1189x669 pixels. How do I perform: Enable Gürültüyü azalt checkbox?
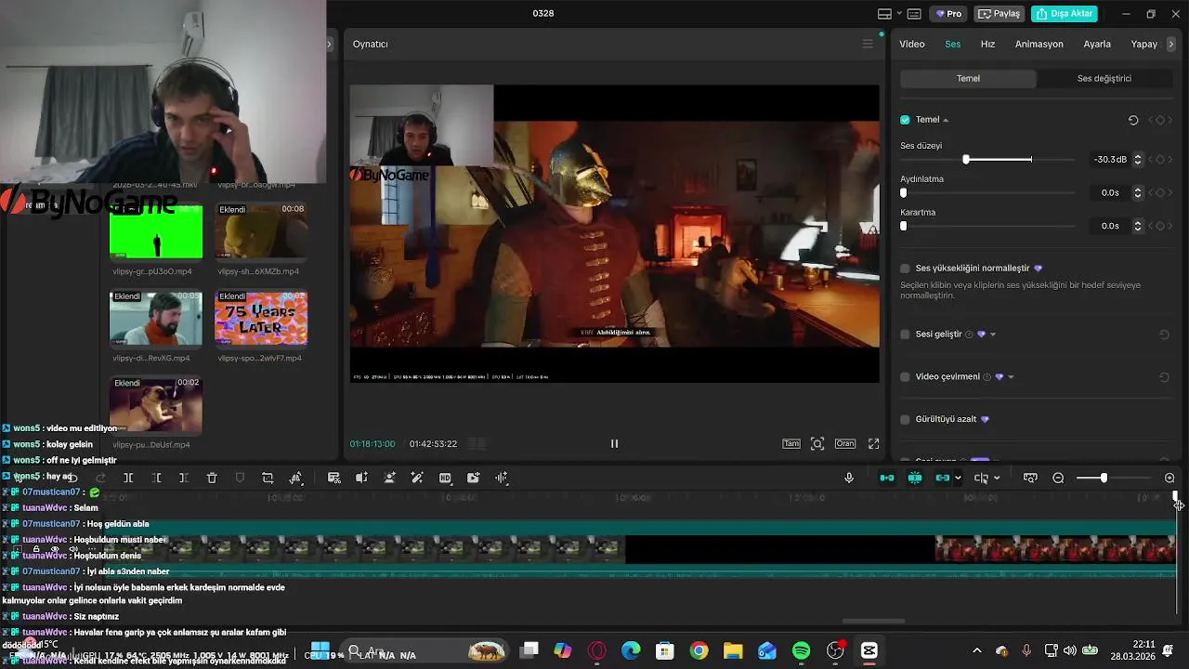[x=905, y=419]
